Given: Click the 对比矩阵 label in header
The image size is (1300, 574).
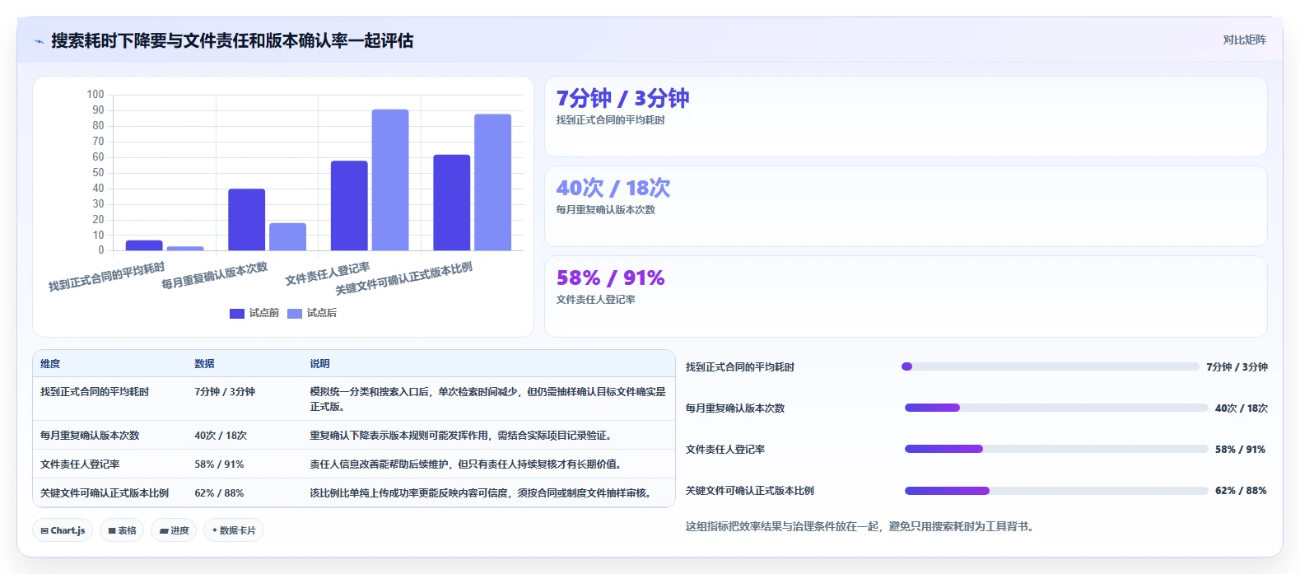Looking at the screenshot, I should tap(1244, 40).
